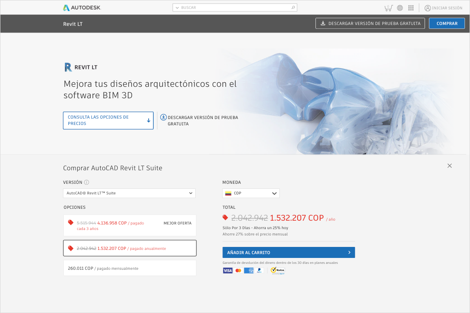This screenshot has width=470, height=313.
Task: Click the search magnifier icon
Action: 293,8
